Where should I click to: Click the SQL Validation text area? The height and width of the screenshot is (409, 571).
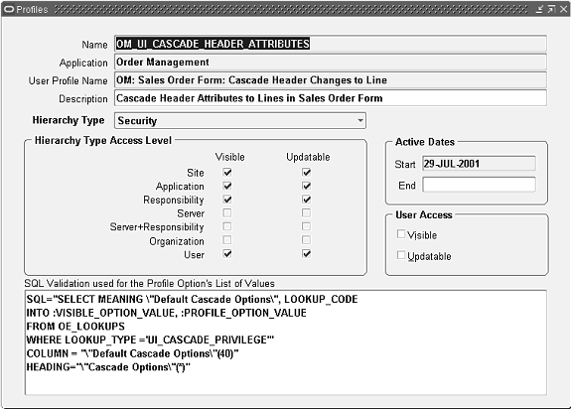[x=286, y=342]
